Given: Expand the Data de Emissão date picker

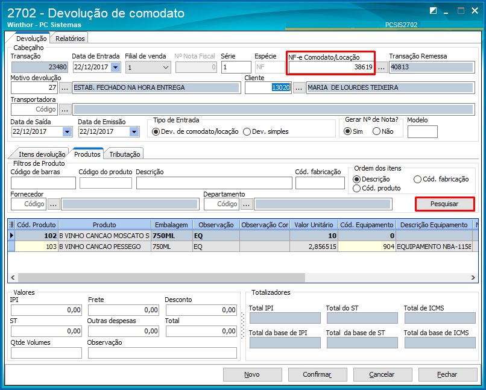Looking at the screenshot, I should pos(134,131).
